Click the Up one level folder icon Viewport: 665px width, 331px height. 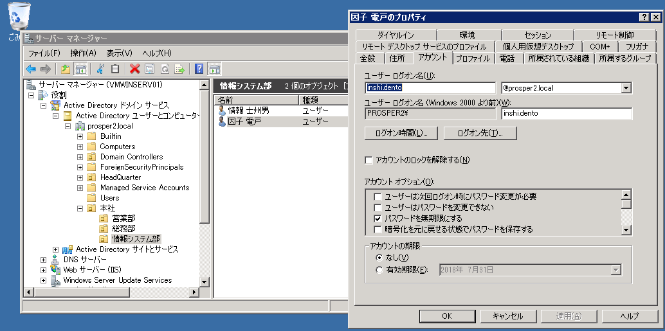(66, 69)
